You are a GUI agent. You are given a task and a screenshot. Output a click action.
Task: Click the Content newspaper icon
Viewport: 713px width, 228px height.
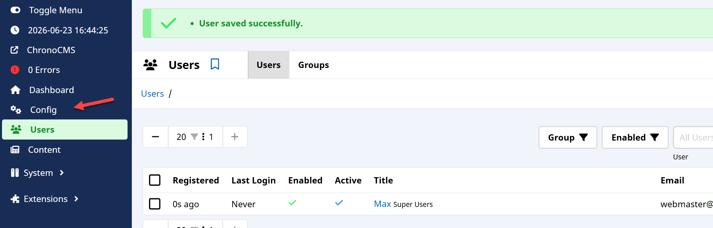(15, 149)
